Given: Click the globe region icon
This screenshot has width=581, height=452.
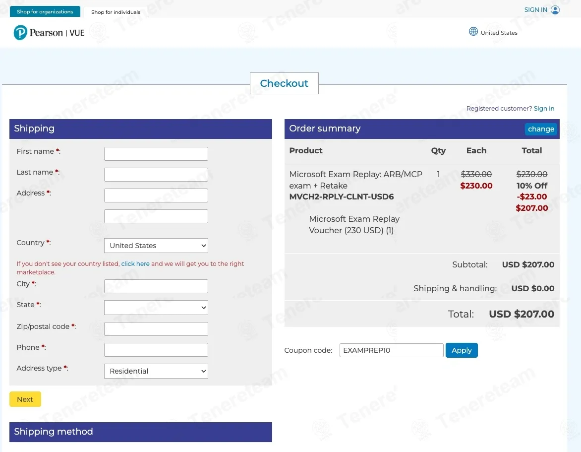Looking at the screenshot, I should (473, 32).
